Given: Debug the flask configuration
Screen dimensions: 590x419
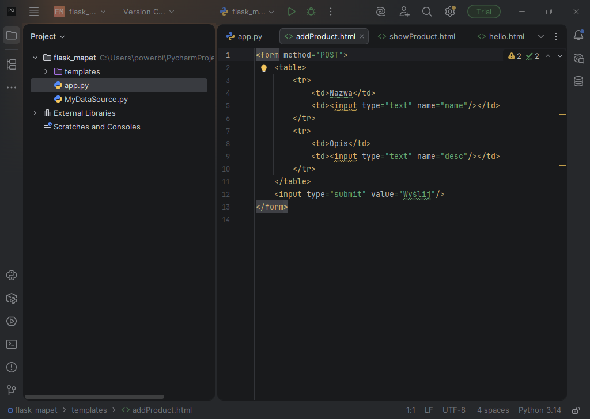Looking at the screenshot, I should coord(311,12).
